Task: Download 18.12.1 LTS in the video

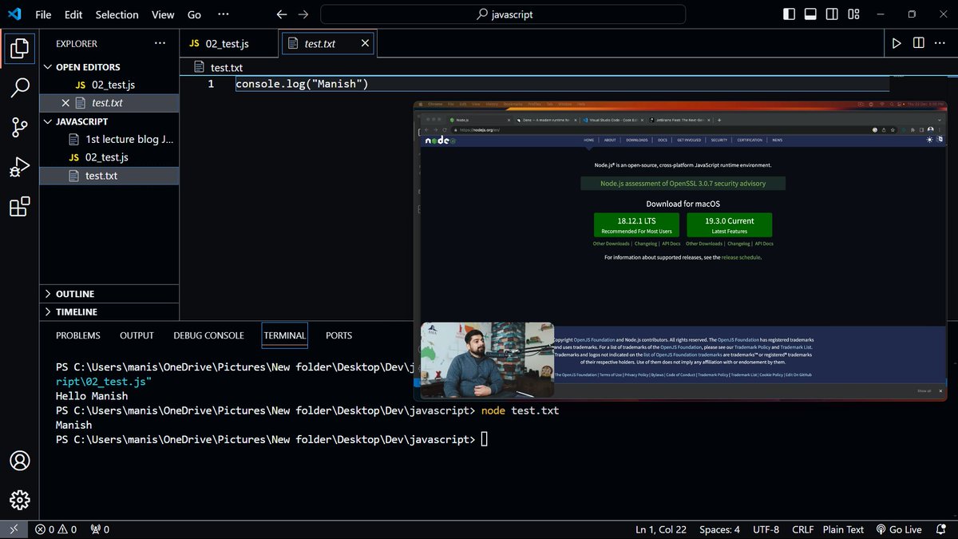Action: 636,224
